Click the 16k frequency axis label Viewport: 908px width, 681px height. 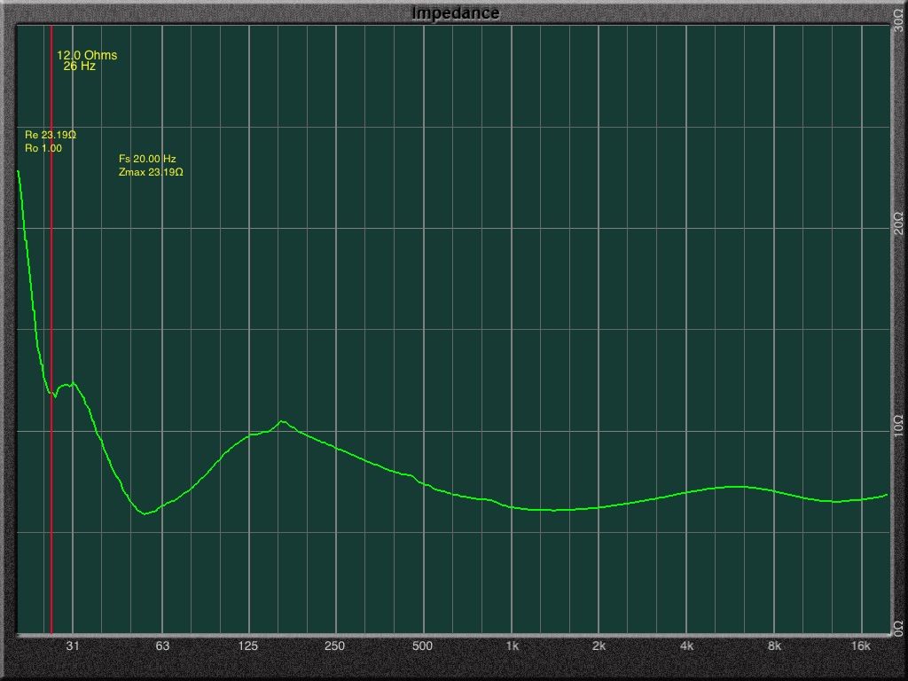pos(860,646)
